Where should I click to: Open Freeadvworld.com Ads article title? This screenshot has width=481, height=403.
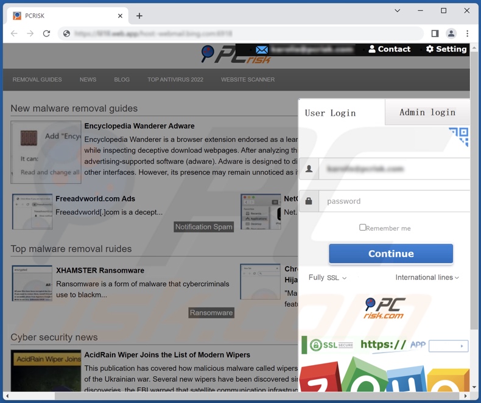[95, 198]
